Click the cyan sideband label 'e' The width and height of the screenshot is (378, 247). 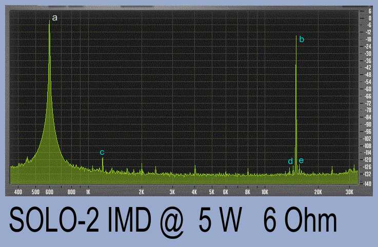tap(301, 160)
